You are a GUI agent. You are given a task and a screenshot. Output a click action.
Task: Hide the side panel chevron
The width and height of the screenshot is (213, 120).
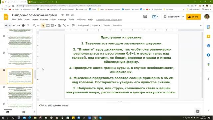[x=208, y=111]
